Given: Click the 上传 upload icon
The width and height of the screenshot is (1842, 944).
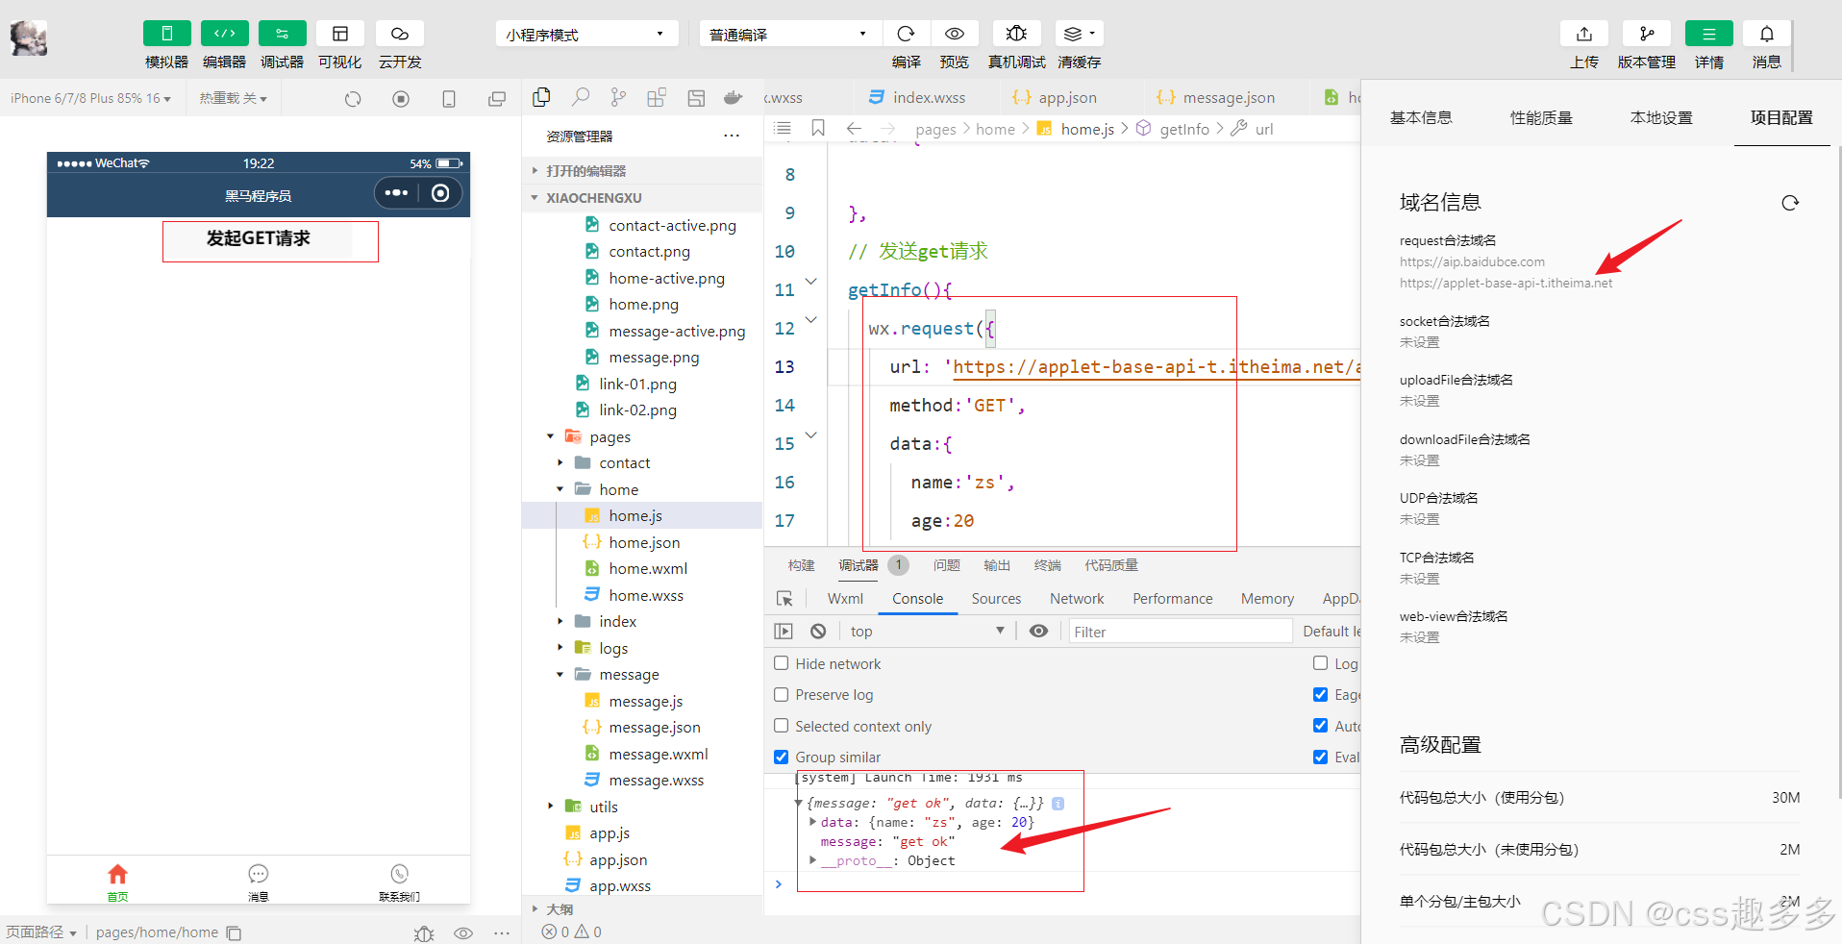Looking at the screenshot, I should point(1584,34).
